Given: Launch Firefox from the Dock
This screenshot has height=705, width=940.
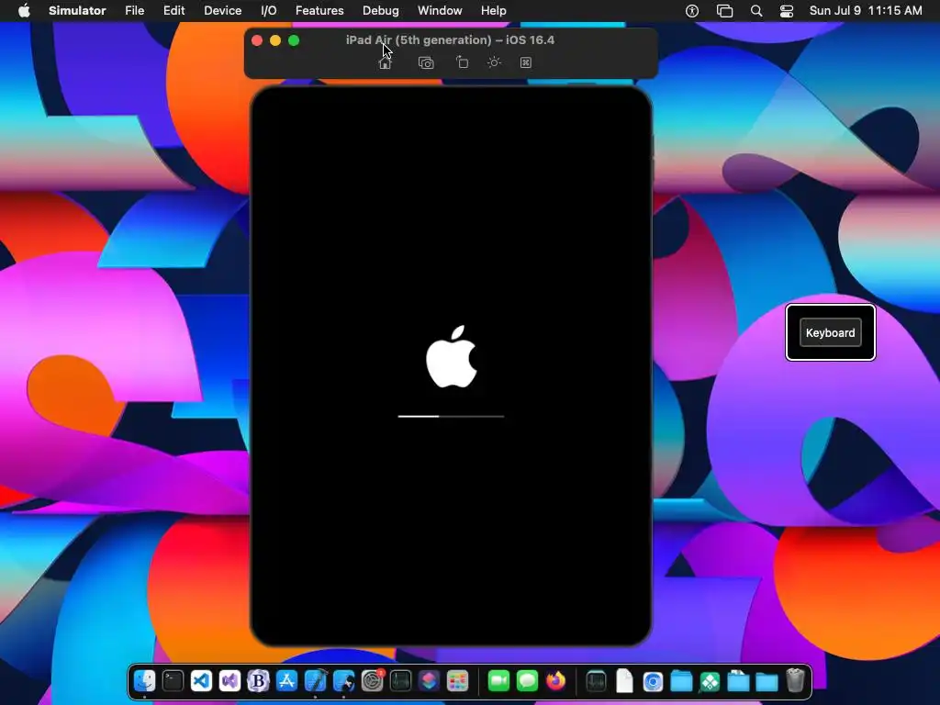Looking at the screenshot, I should click(555, 681).
